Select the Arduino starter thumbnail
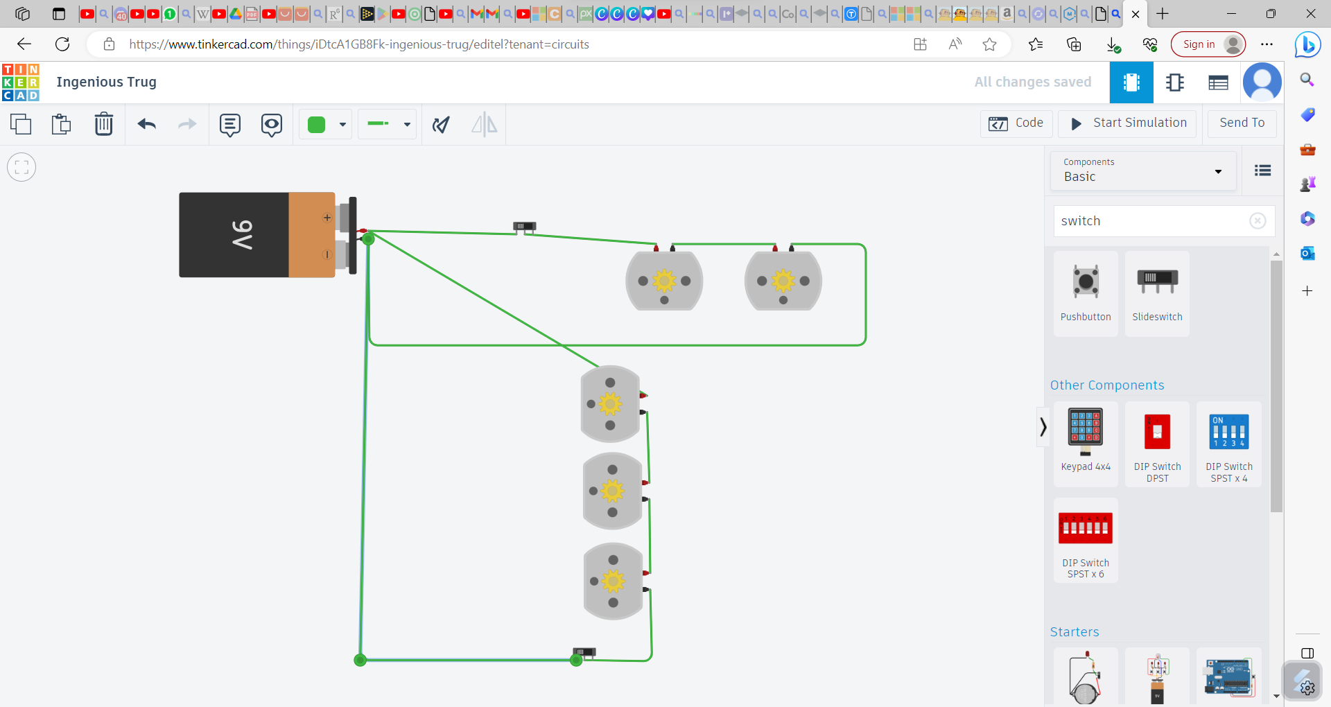The image size is (1331, 707). (x=1229, y=677)
